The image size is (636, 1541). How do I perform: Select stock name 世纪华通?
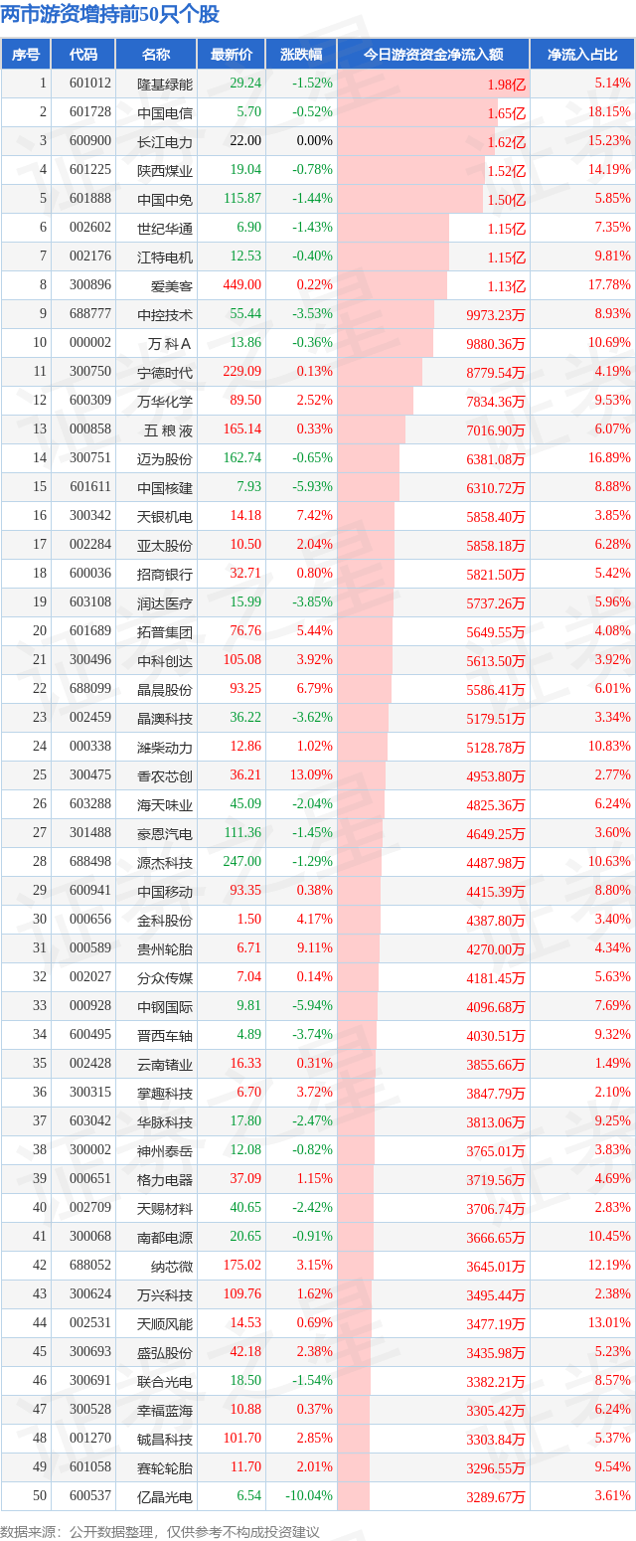pyautogui.click(x=165, y=228)
